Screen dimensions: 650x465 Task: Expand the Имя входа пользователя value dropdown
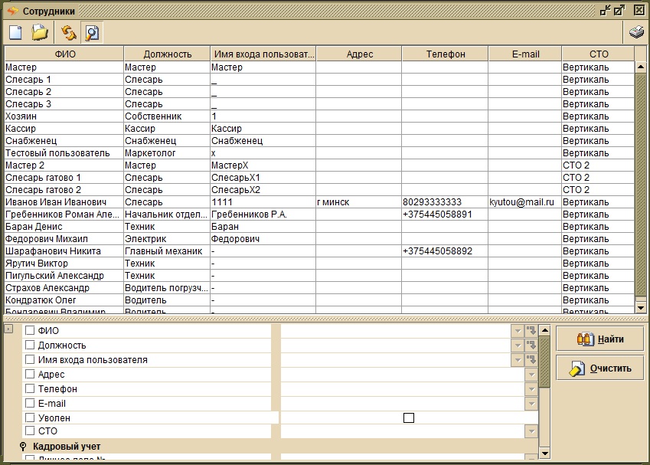[518, 359]
